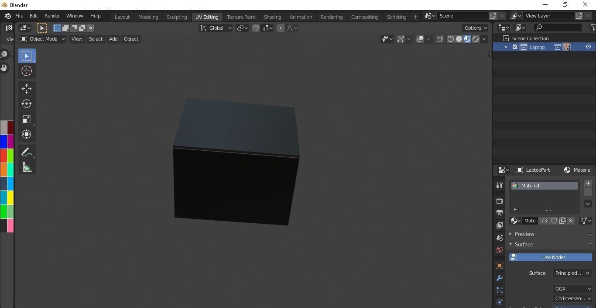Viewport: 596px width, 308px height.
Task: Toggle fake user shield for material
Action: 554,221
